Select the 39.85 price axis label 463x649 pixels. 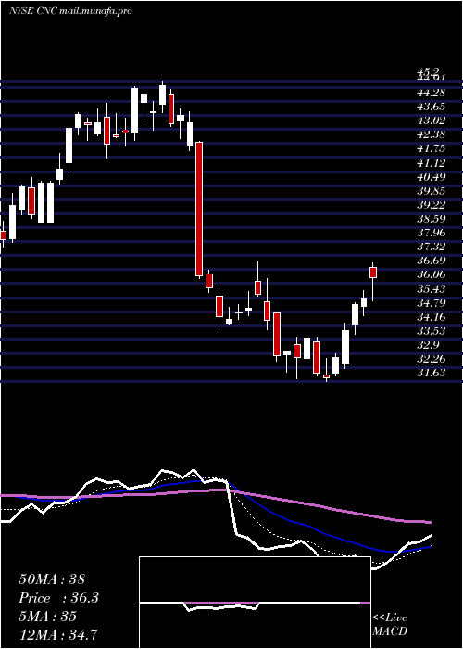[431, 191]
